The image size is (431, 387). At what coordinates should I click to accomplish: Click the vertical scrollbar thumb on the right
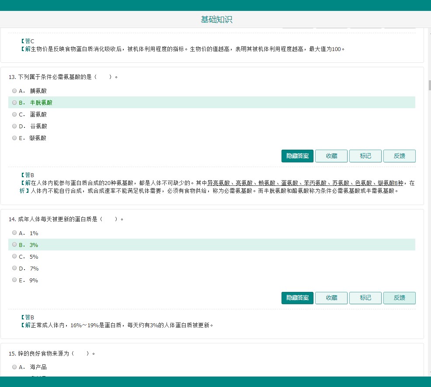click(430, 86)
